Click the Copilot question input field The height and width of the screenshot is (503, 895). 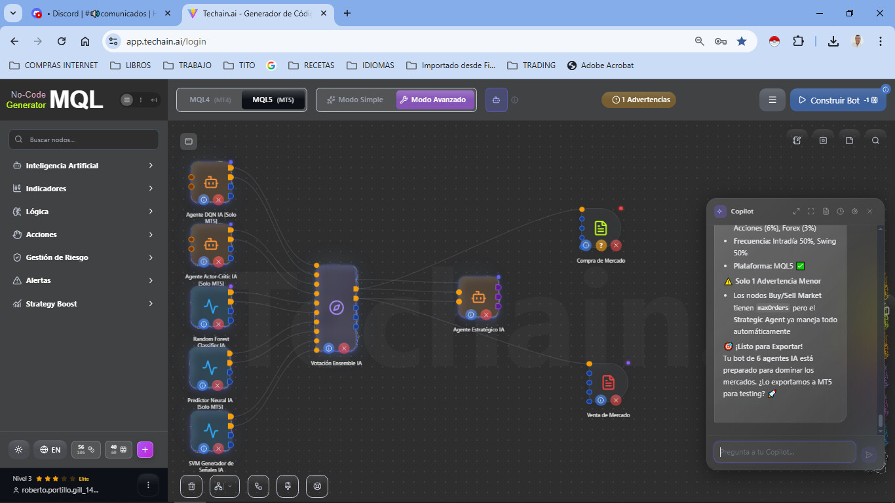click(784, 452)
